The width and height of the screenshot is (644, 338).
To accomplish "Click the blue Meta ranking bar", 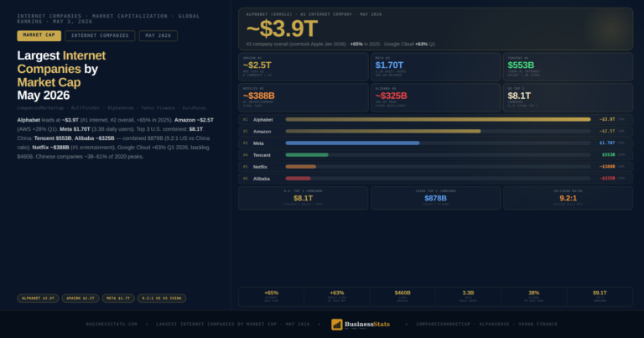I will click(352, 143).
